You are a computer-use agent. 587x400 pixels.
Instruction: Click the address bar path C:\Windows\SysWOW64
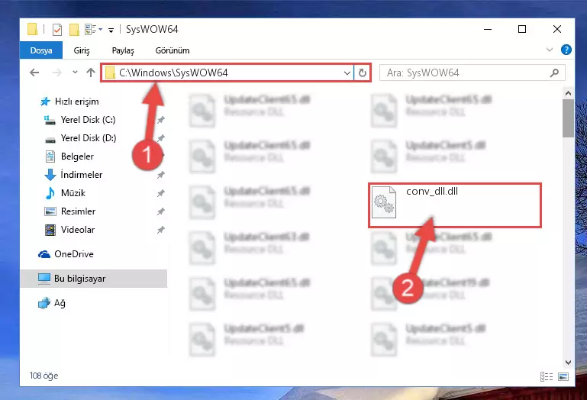click(173, 73)
